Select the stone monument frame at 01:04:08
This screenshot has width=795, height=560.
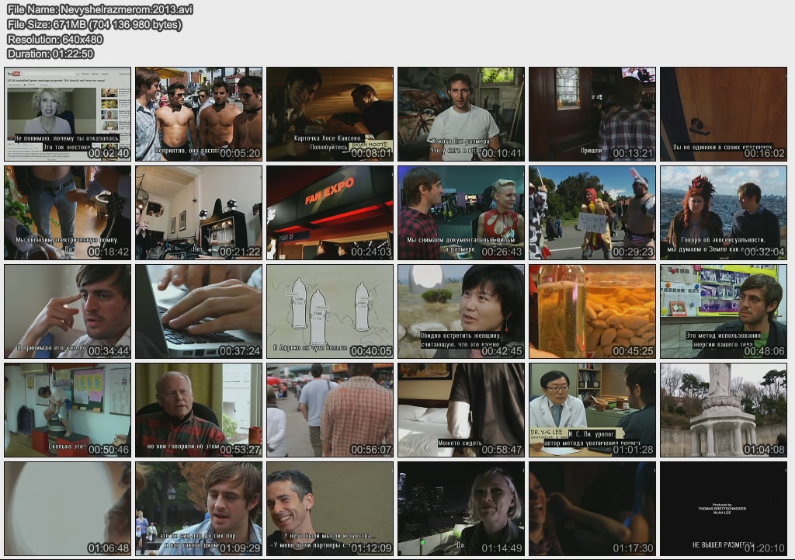[x=724, y=410]
